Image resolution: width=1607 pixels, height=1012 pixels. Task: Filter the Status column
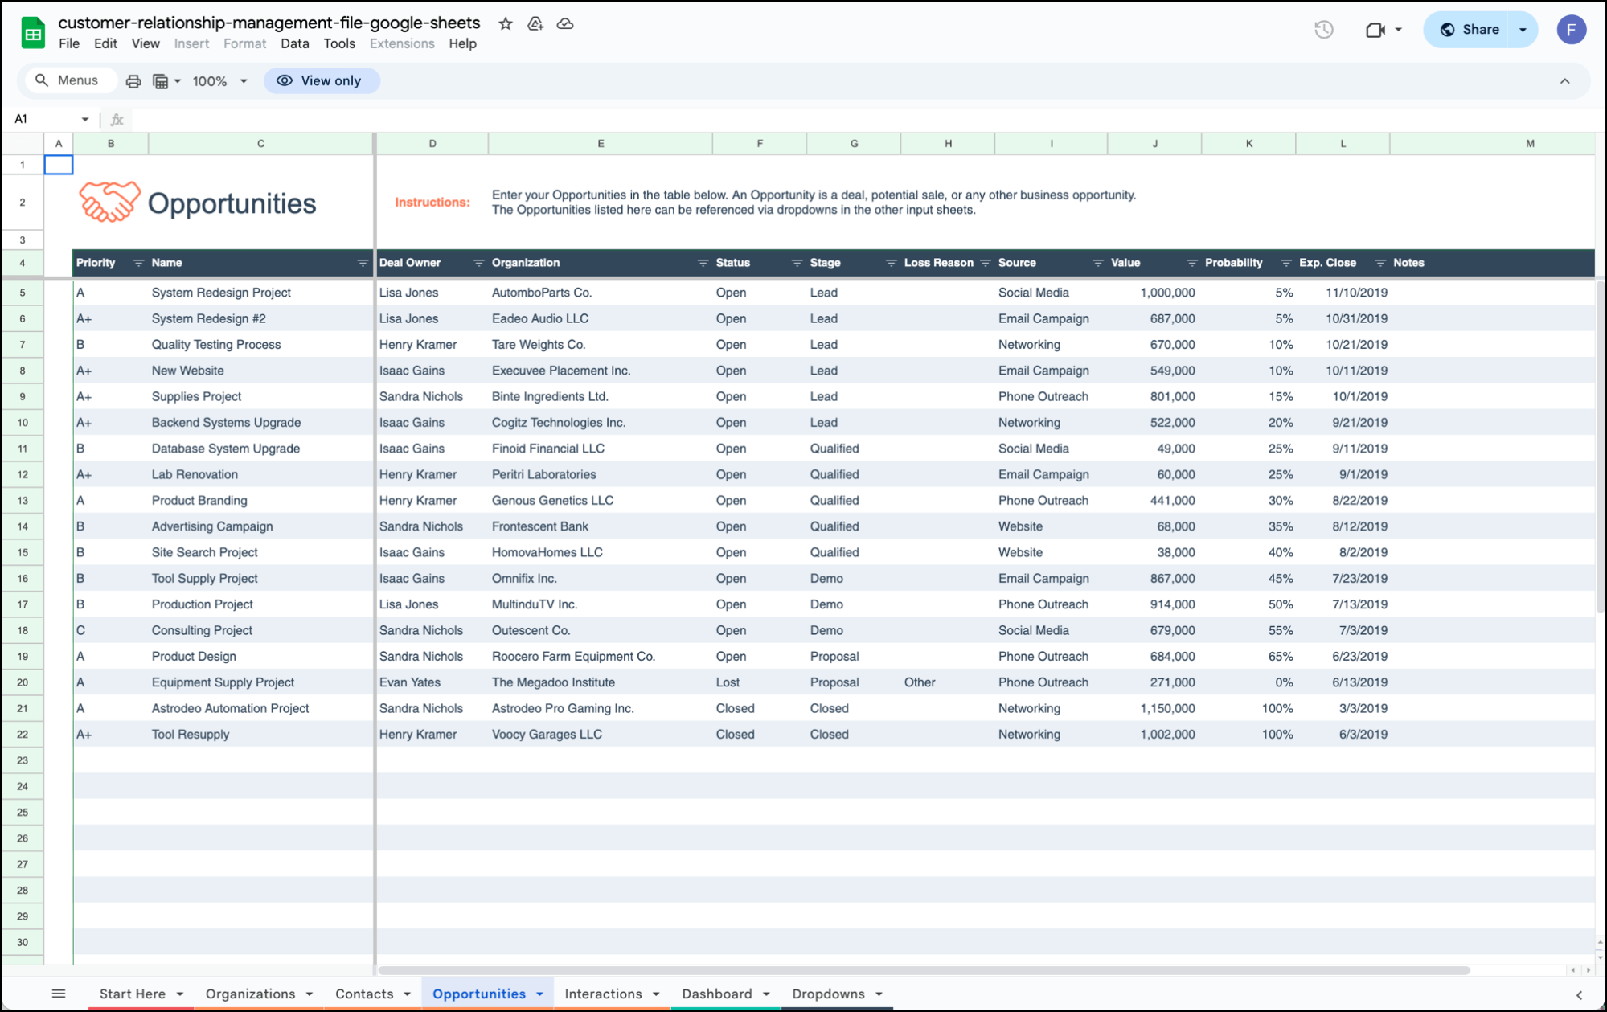pos(797,263)
